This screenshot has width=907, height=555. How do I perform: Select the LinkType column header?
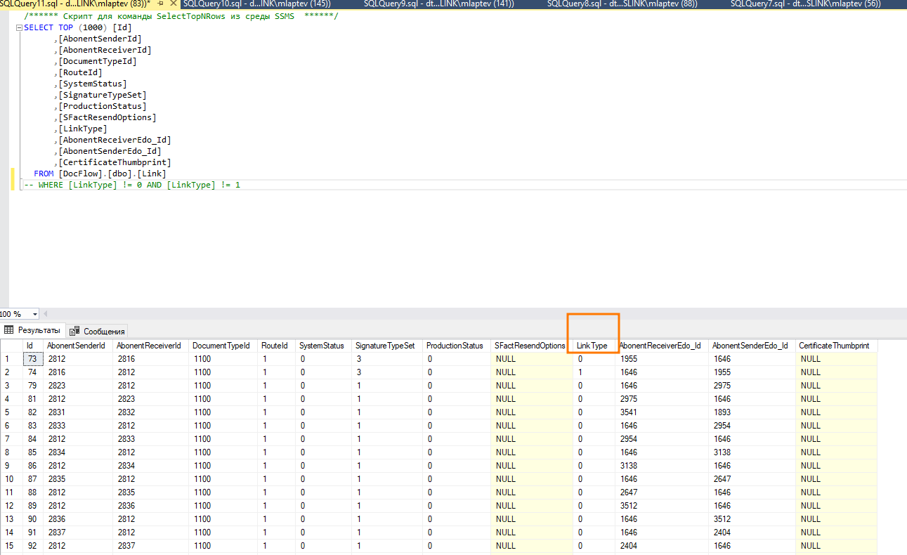592,346
